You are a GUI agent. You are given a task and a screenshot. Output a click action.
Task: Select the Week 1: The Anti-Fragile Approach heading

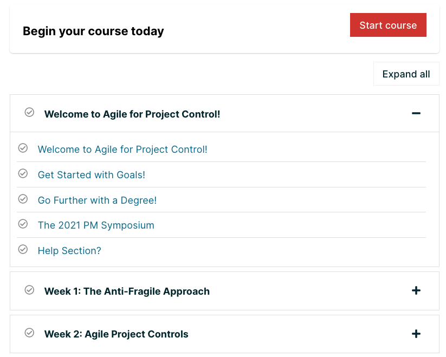[127, 291]
